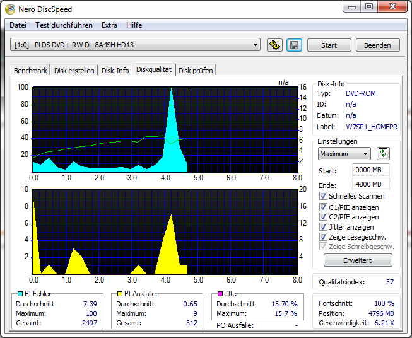The width and height of the screenshot is (412, 338).
Task: Switch to the Disk erstellen tab
Action: click(x=74, y=71)
